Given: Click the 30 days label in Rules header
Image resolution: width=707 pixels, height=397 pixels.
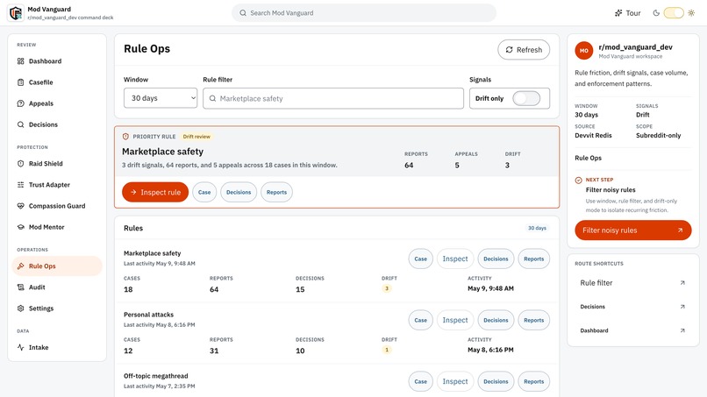Looking at the screenshot, I should pos(537,228).
